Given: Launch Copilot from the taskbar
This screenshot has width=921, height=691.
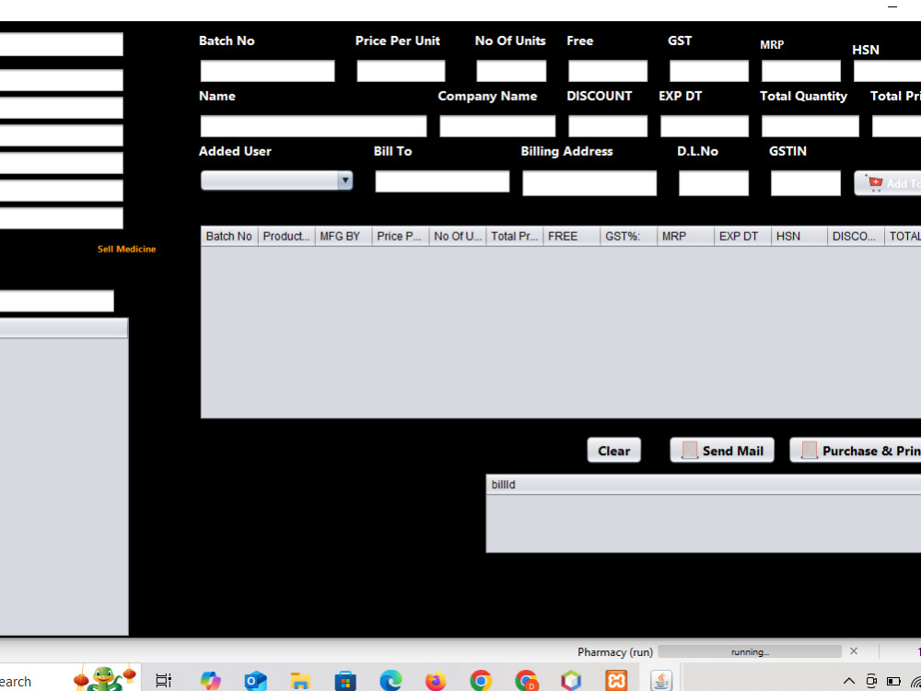Looking at the screenshot, I should [x=210, y=681].
